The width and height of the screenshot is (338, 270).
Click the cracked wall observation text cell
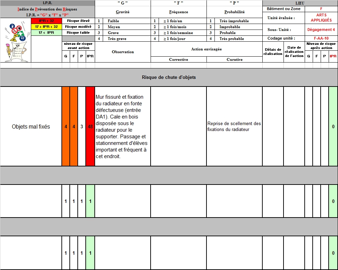point(123,126)
